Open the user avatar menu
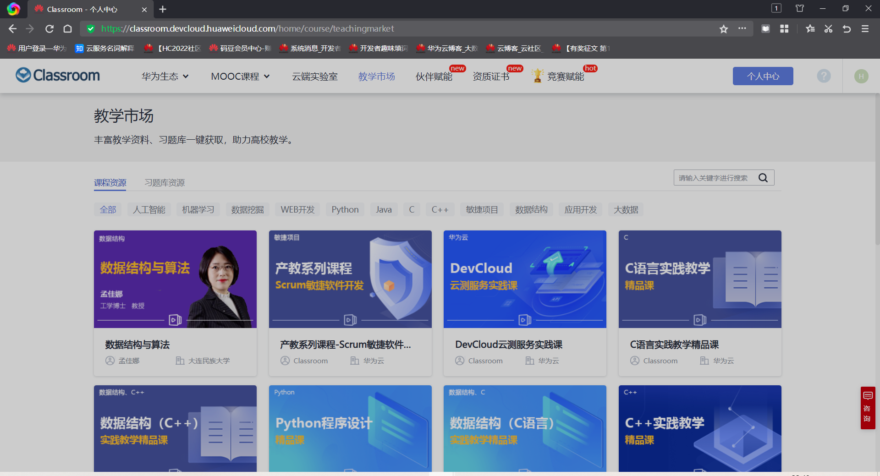The image size is (880, 476). click(861, 76)
